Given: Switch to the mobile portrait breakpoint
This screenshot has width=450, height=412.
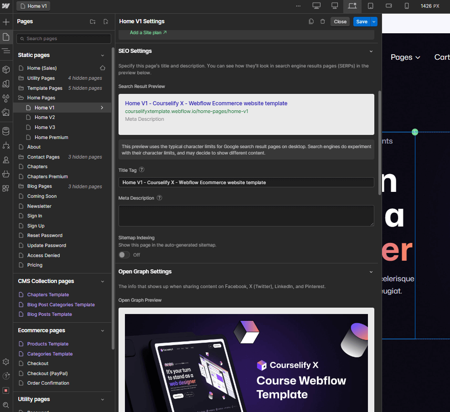Looking at the screenshot, I should tap(406, 5).
